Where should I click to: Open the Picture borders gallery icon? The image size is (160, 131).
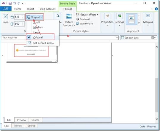[x=69, y=16]
